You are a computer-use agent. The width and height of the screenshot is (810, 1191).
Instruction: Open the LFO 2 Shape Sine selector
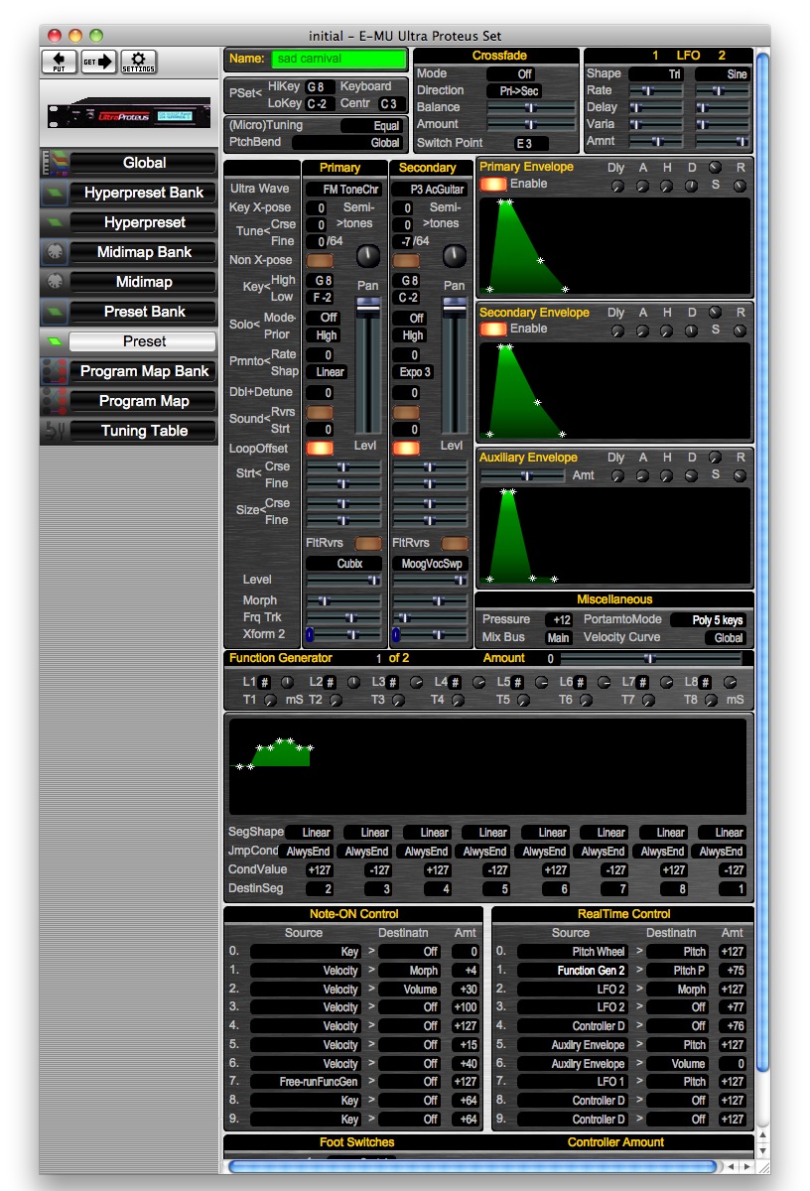point(722,73)
